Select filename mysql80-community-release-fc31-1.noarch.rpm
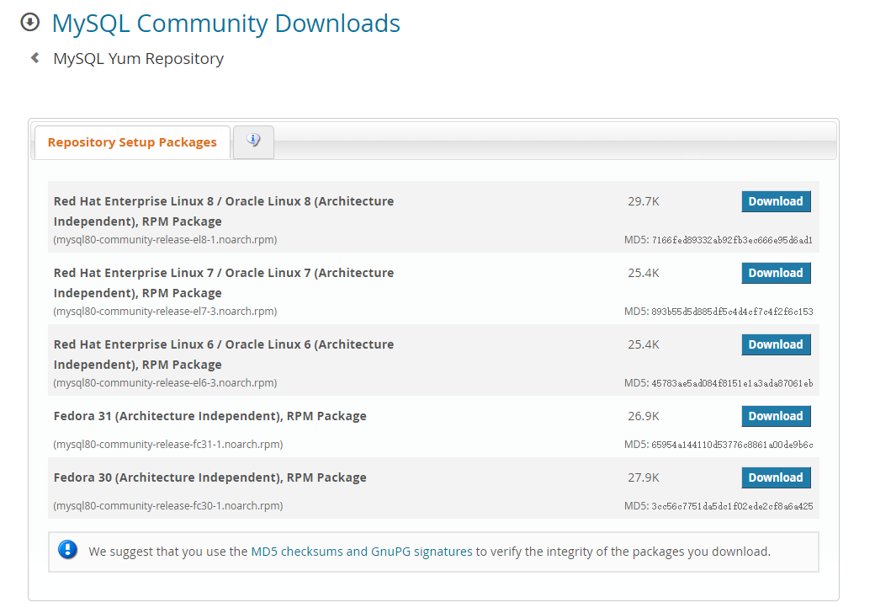The height and width of the screenshot is (608, 875). [x=168, y=444]
